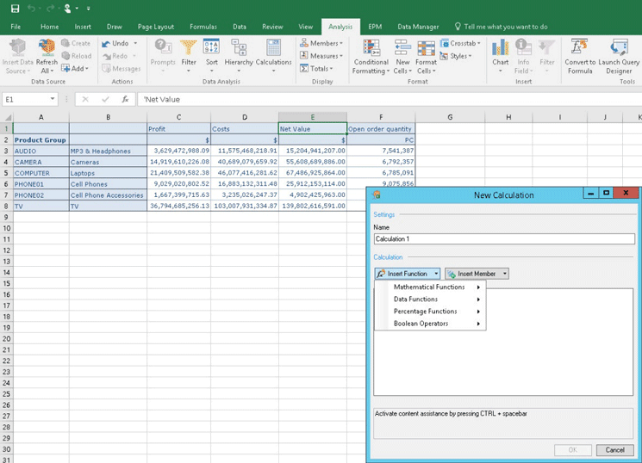The image size is (642, 463).
Task: Switch to the File tab
Action: (x=16, y=27)
